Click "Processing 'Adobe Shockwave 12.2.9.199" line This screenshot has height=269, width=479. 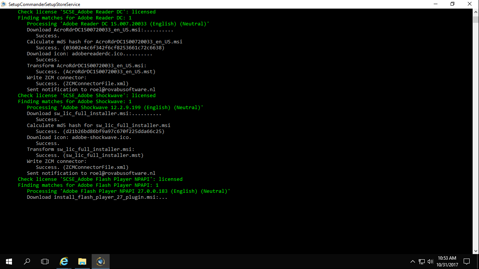115,108
